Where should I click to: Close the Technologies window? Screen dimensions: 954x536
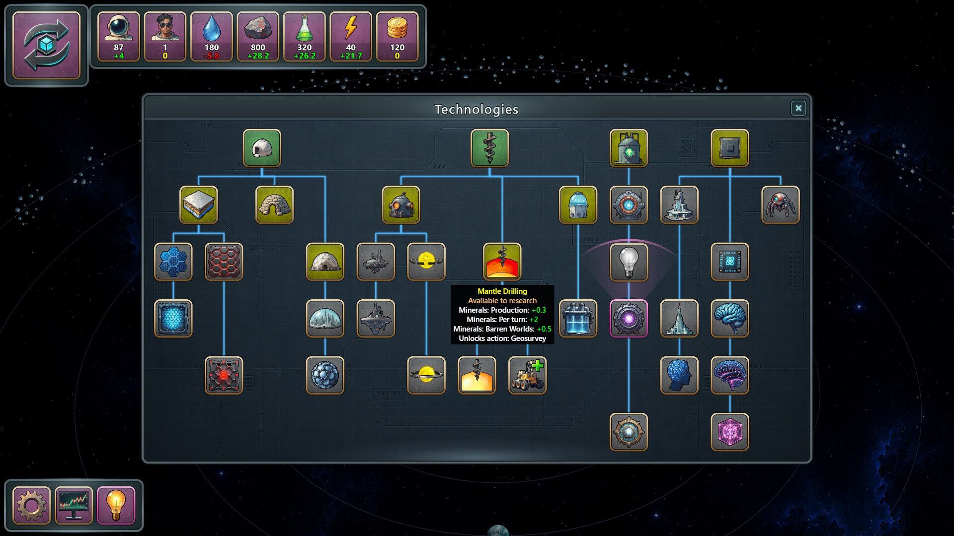tap(798, 108)
